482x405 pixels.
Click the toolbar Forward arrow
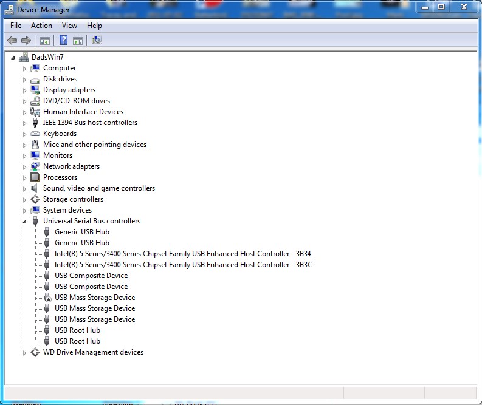[x=26, y=40]
